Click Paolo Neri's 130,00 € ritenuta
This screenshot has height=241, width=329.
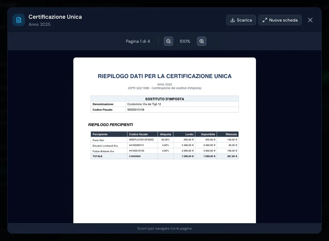click(x=232, y=140)
